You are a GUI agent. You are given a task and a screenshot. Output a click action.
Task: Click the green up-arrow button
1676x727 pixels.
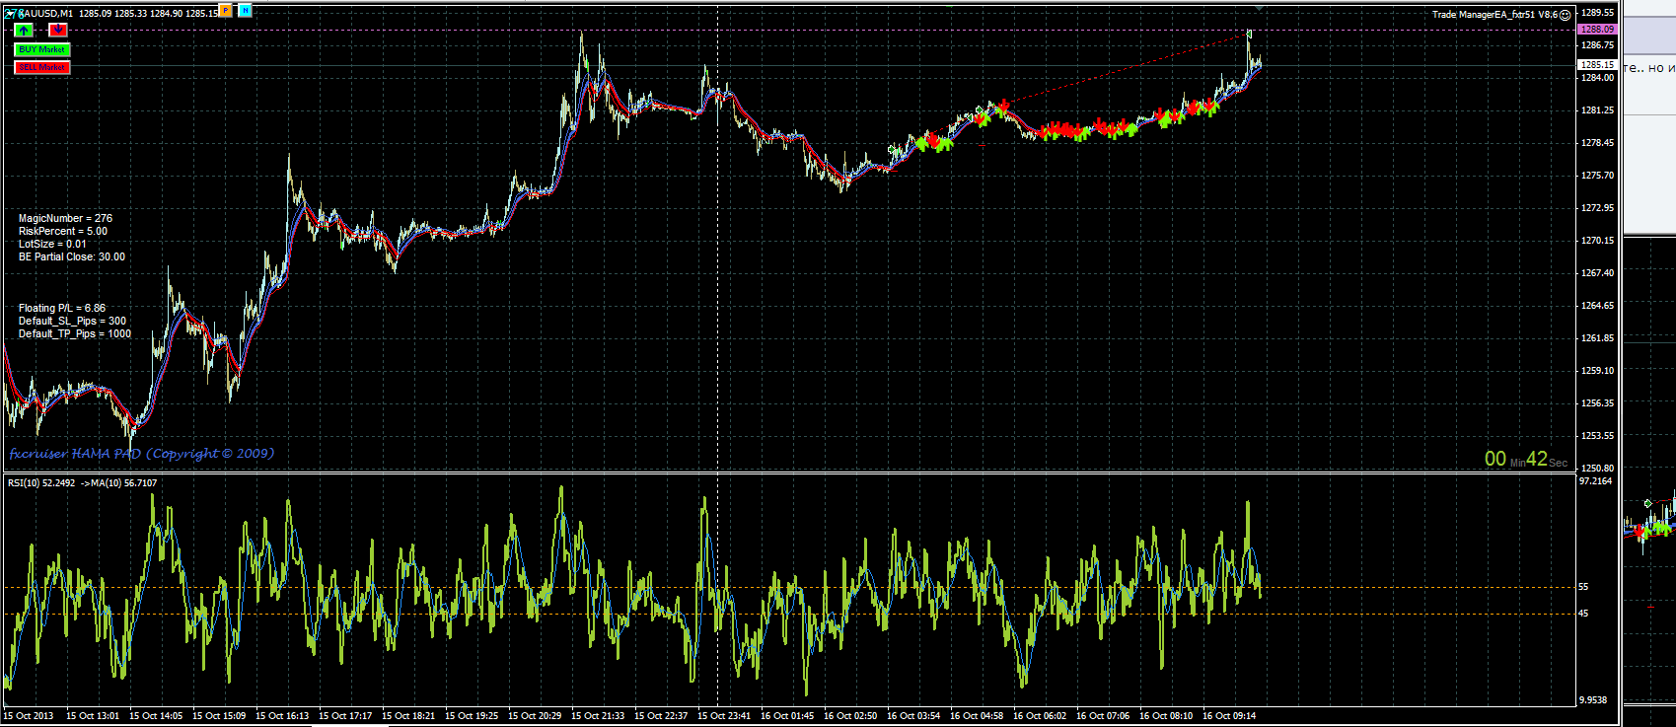tap(24, 30)
